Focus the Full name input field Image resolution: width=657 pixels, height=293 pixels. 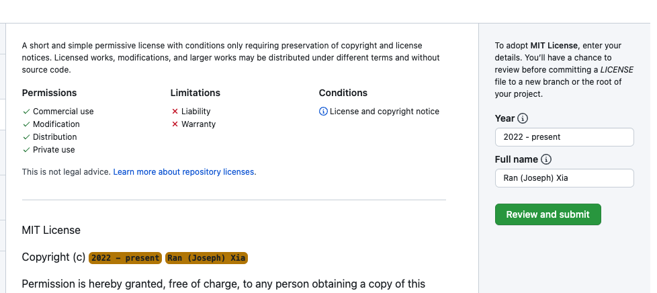click(564, 178)
